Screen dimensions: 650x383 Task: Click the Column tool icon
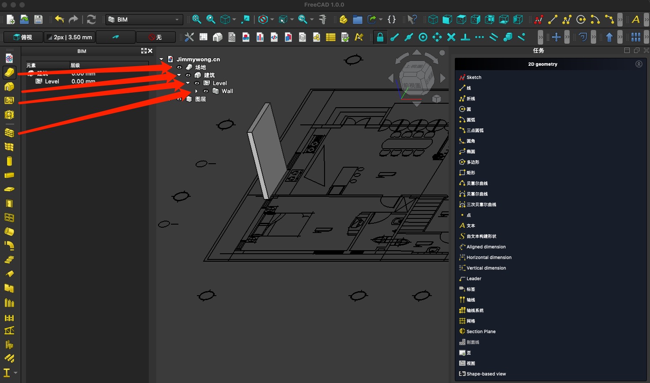click(9, 161)
